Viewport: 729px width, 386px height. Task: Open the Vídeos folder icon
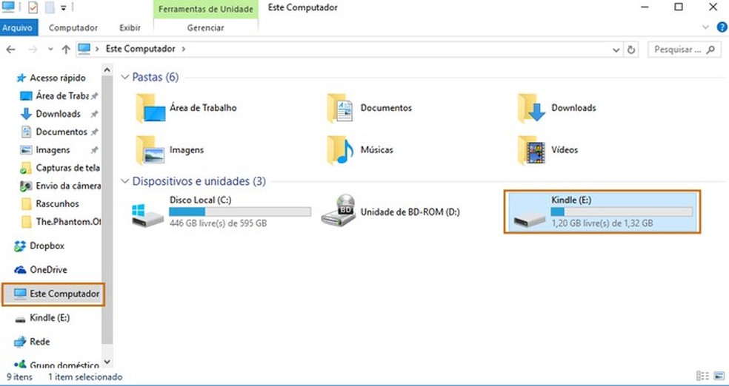pos(531,150)
